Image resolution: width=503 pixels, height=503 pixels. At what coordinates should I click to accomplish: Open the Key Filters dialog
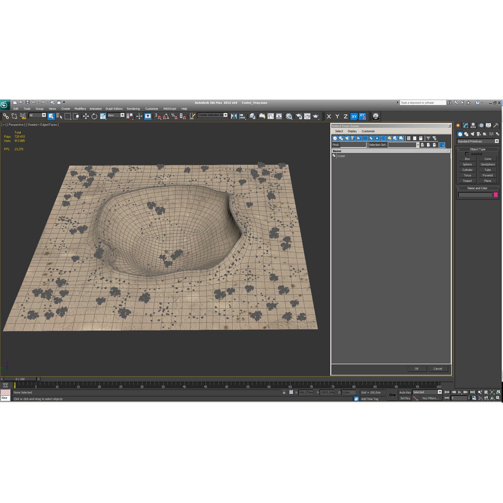point(430,398)
